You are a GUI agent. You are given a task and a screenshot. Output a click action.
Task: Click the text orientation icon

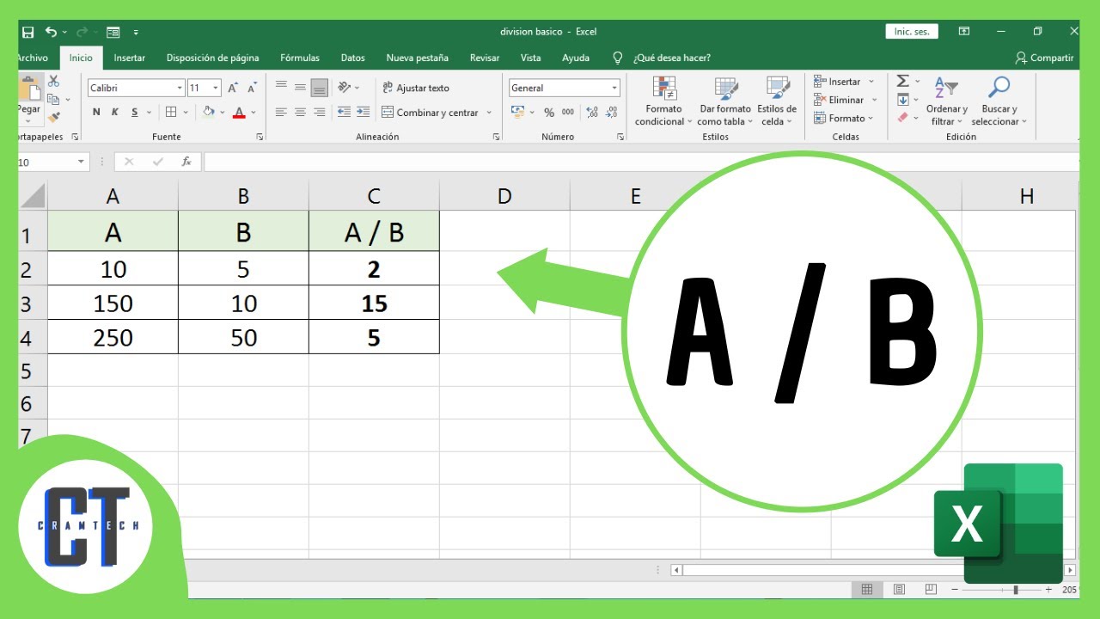[x=345, y=87]
